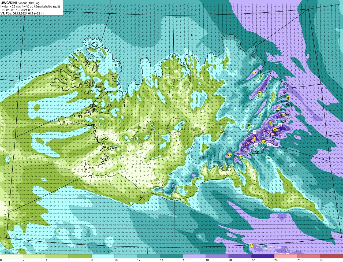The height and width of the screenshot is (262, 343).
Task: Click the legend tick value 20
Action: click(x=230, y=260)
